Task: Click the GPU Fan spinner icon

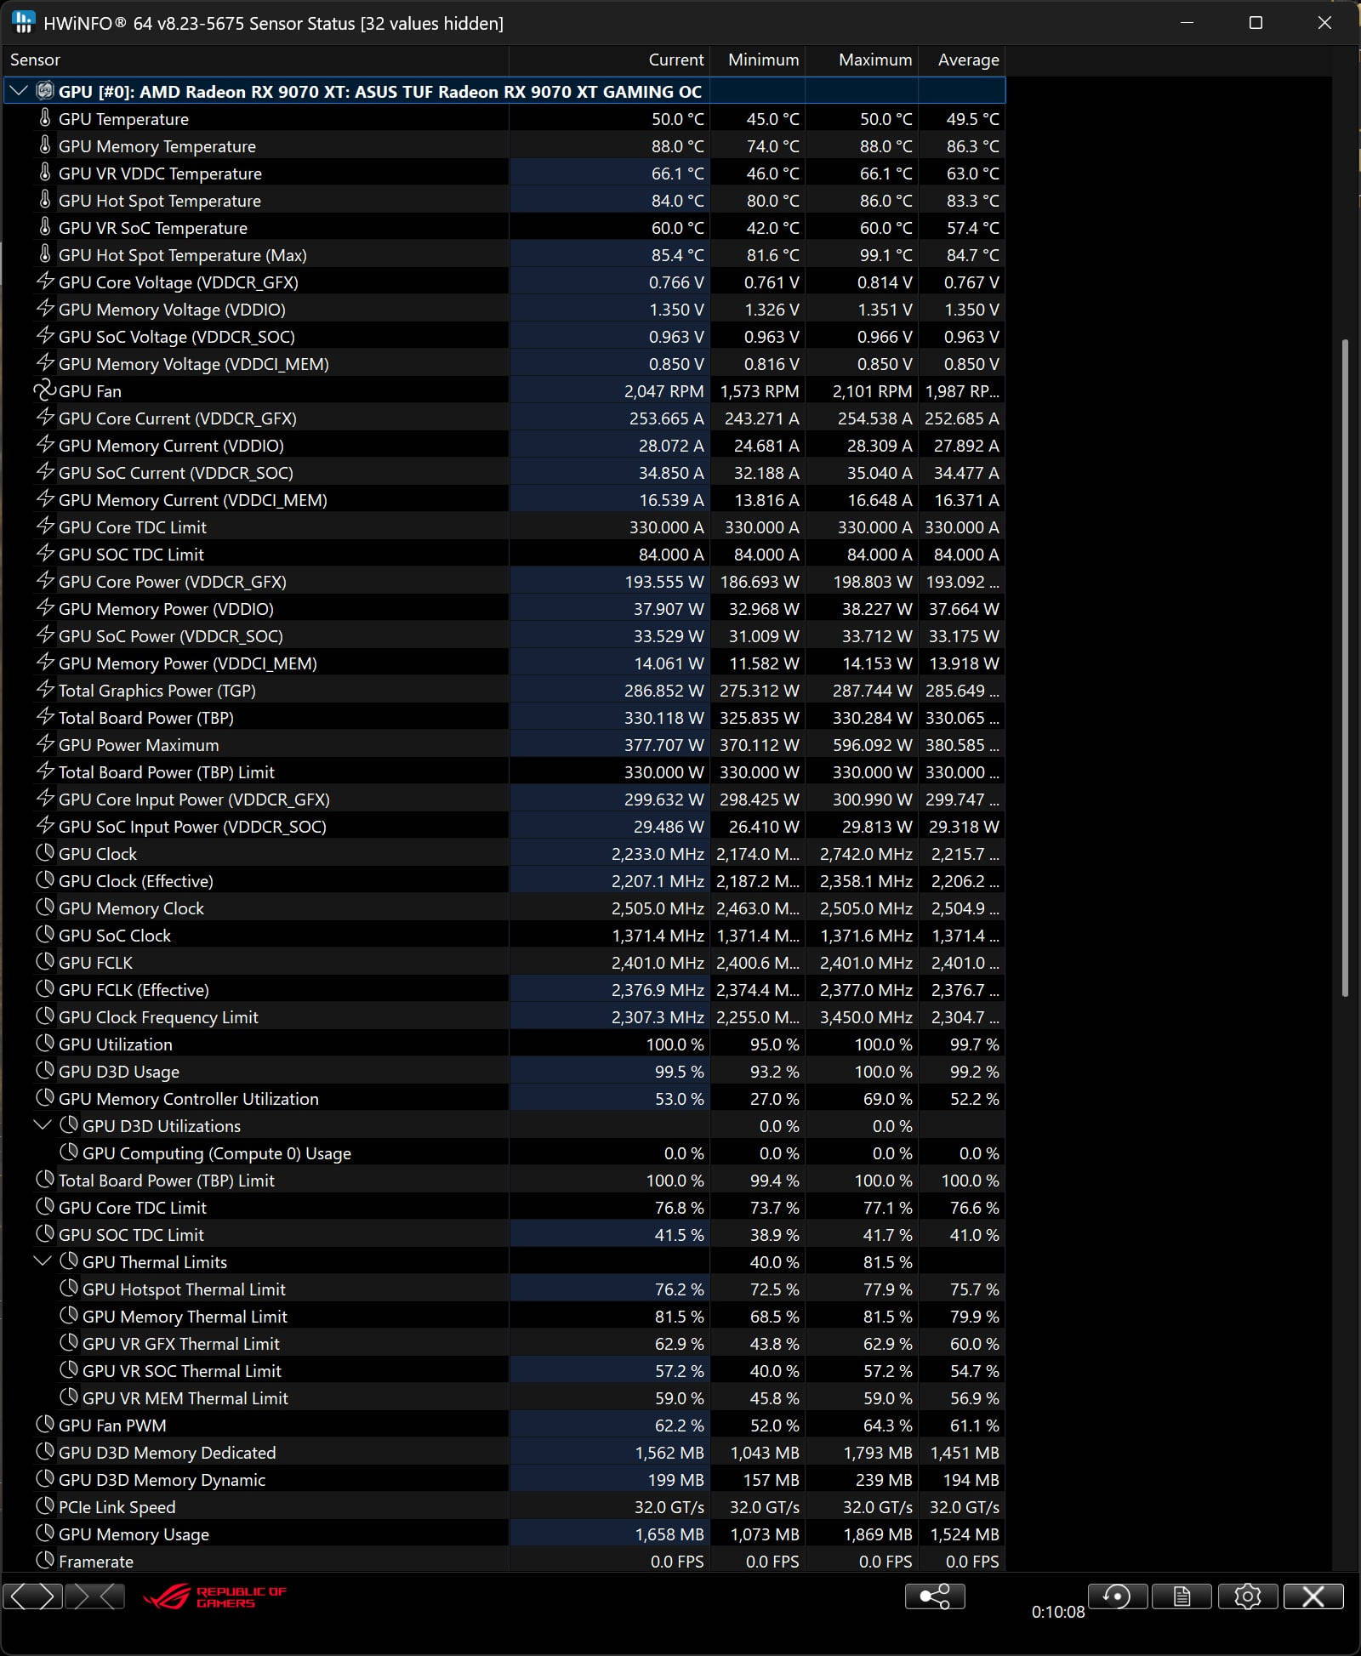Action: point(44,390)
